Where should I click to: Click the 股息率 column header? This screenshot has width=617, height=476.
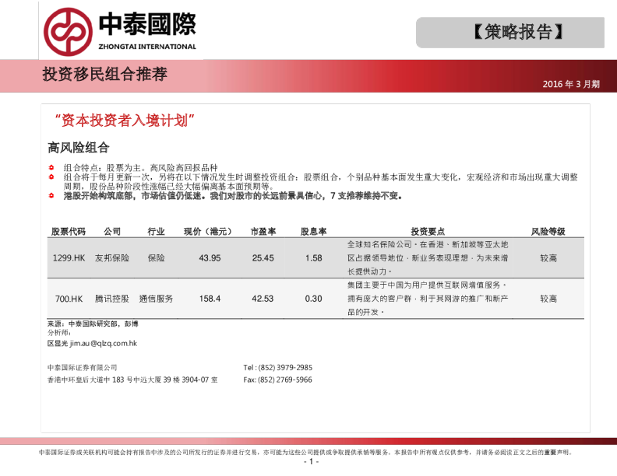pyautogui.click(x=313, y=231)
